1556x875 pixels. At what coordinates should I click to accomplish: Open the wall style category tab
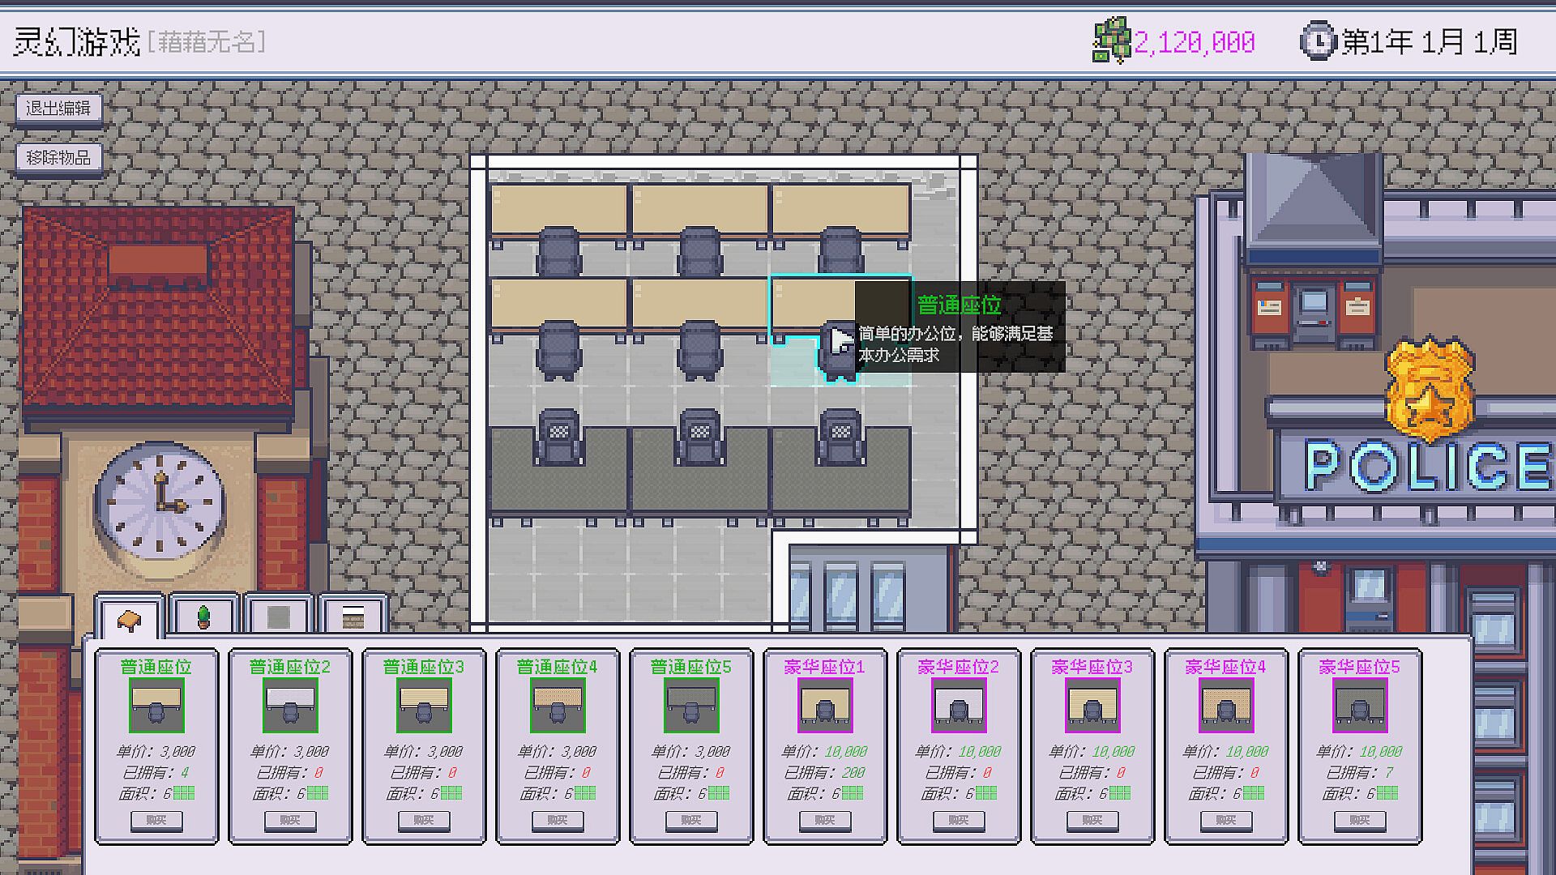point(353,618)
